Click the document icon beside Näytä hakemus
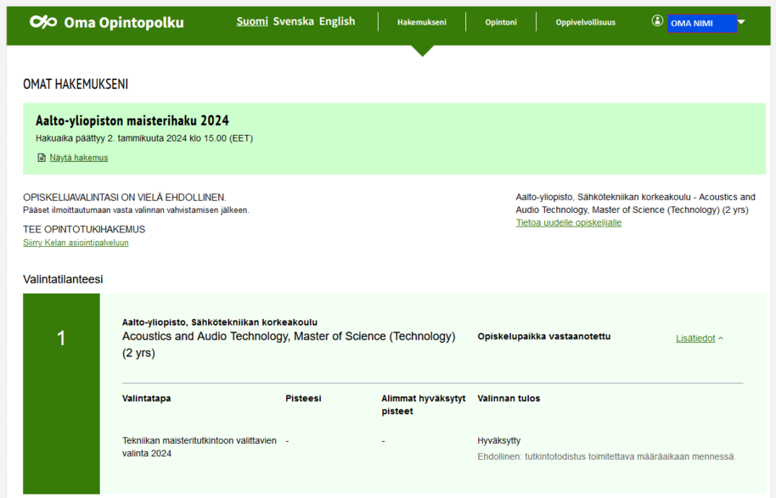This screenshot has height=498, width=776. [x=42, y=158]
